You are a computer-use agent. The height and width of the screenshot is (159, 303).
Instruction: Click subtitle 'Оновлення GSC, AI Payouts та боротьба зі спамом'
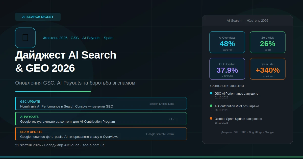[x=75, y=83]
